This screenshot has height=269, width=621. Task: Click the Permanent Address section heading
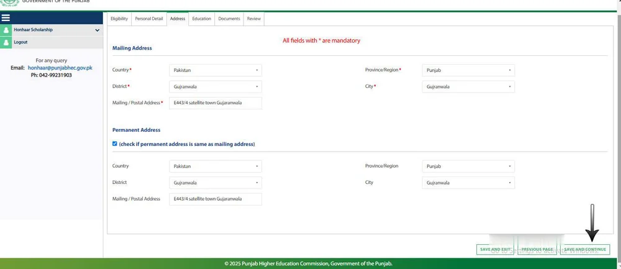pos(136,130)
